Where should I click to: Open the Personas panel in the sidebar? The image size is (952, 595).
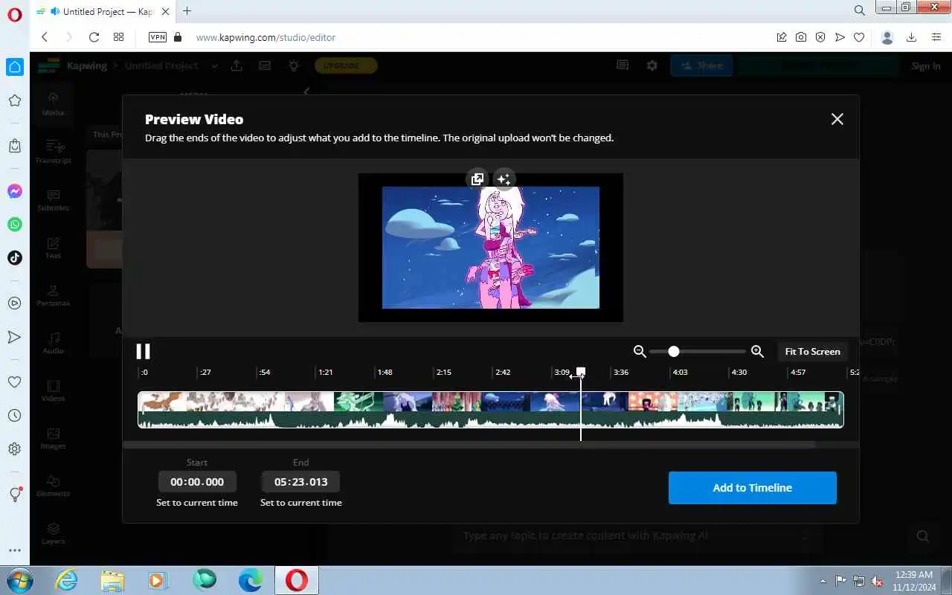(53, 294)
